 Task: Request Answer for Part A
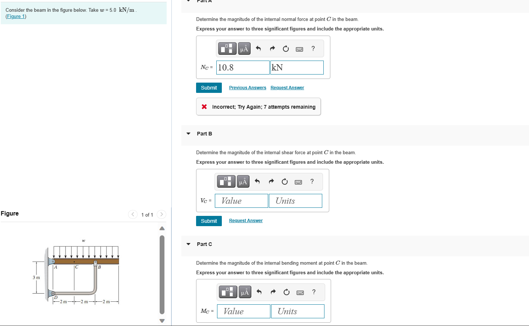(x=287, y=88)
